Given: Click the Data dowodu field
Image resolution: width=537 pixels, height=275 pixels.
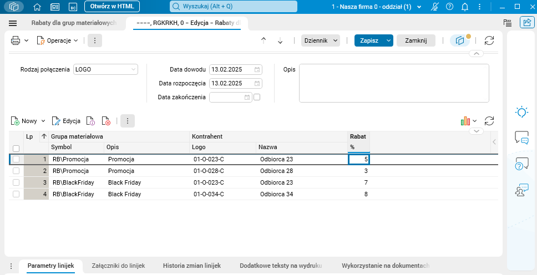Looking at the screenshot, I should (x=236, y=69).
